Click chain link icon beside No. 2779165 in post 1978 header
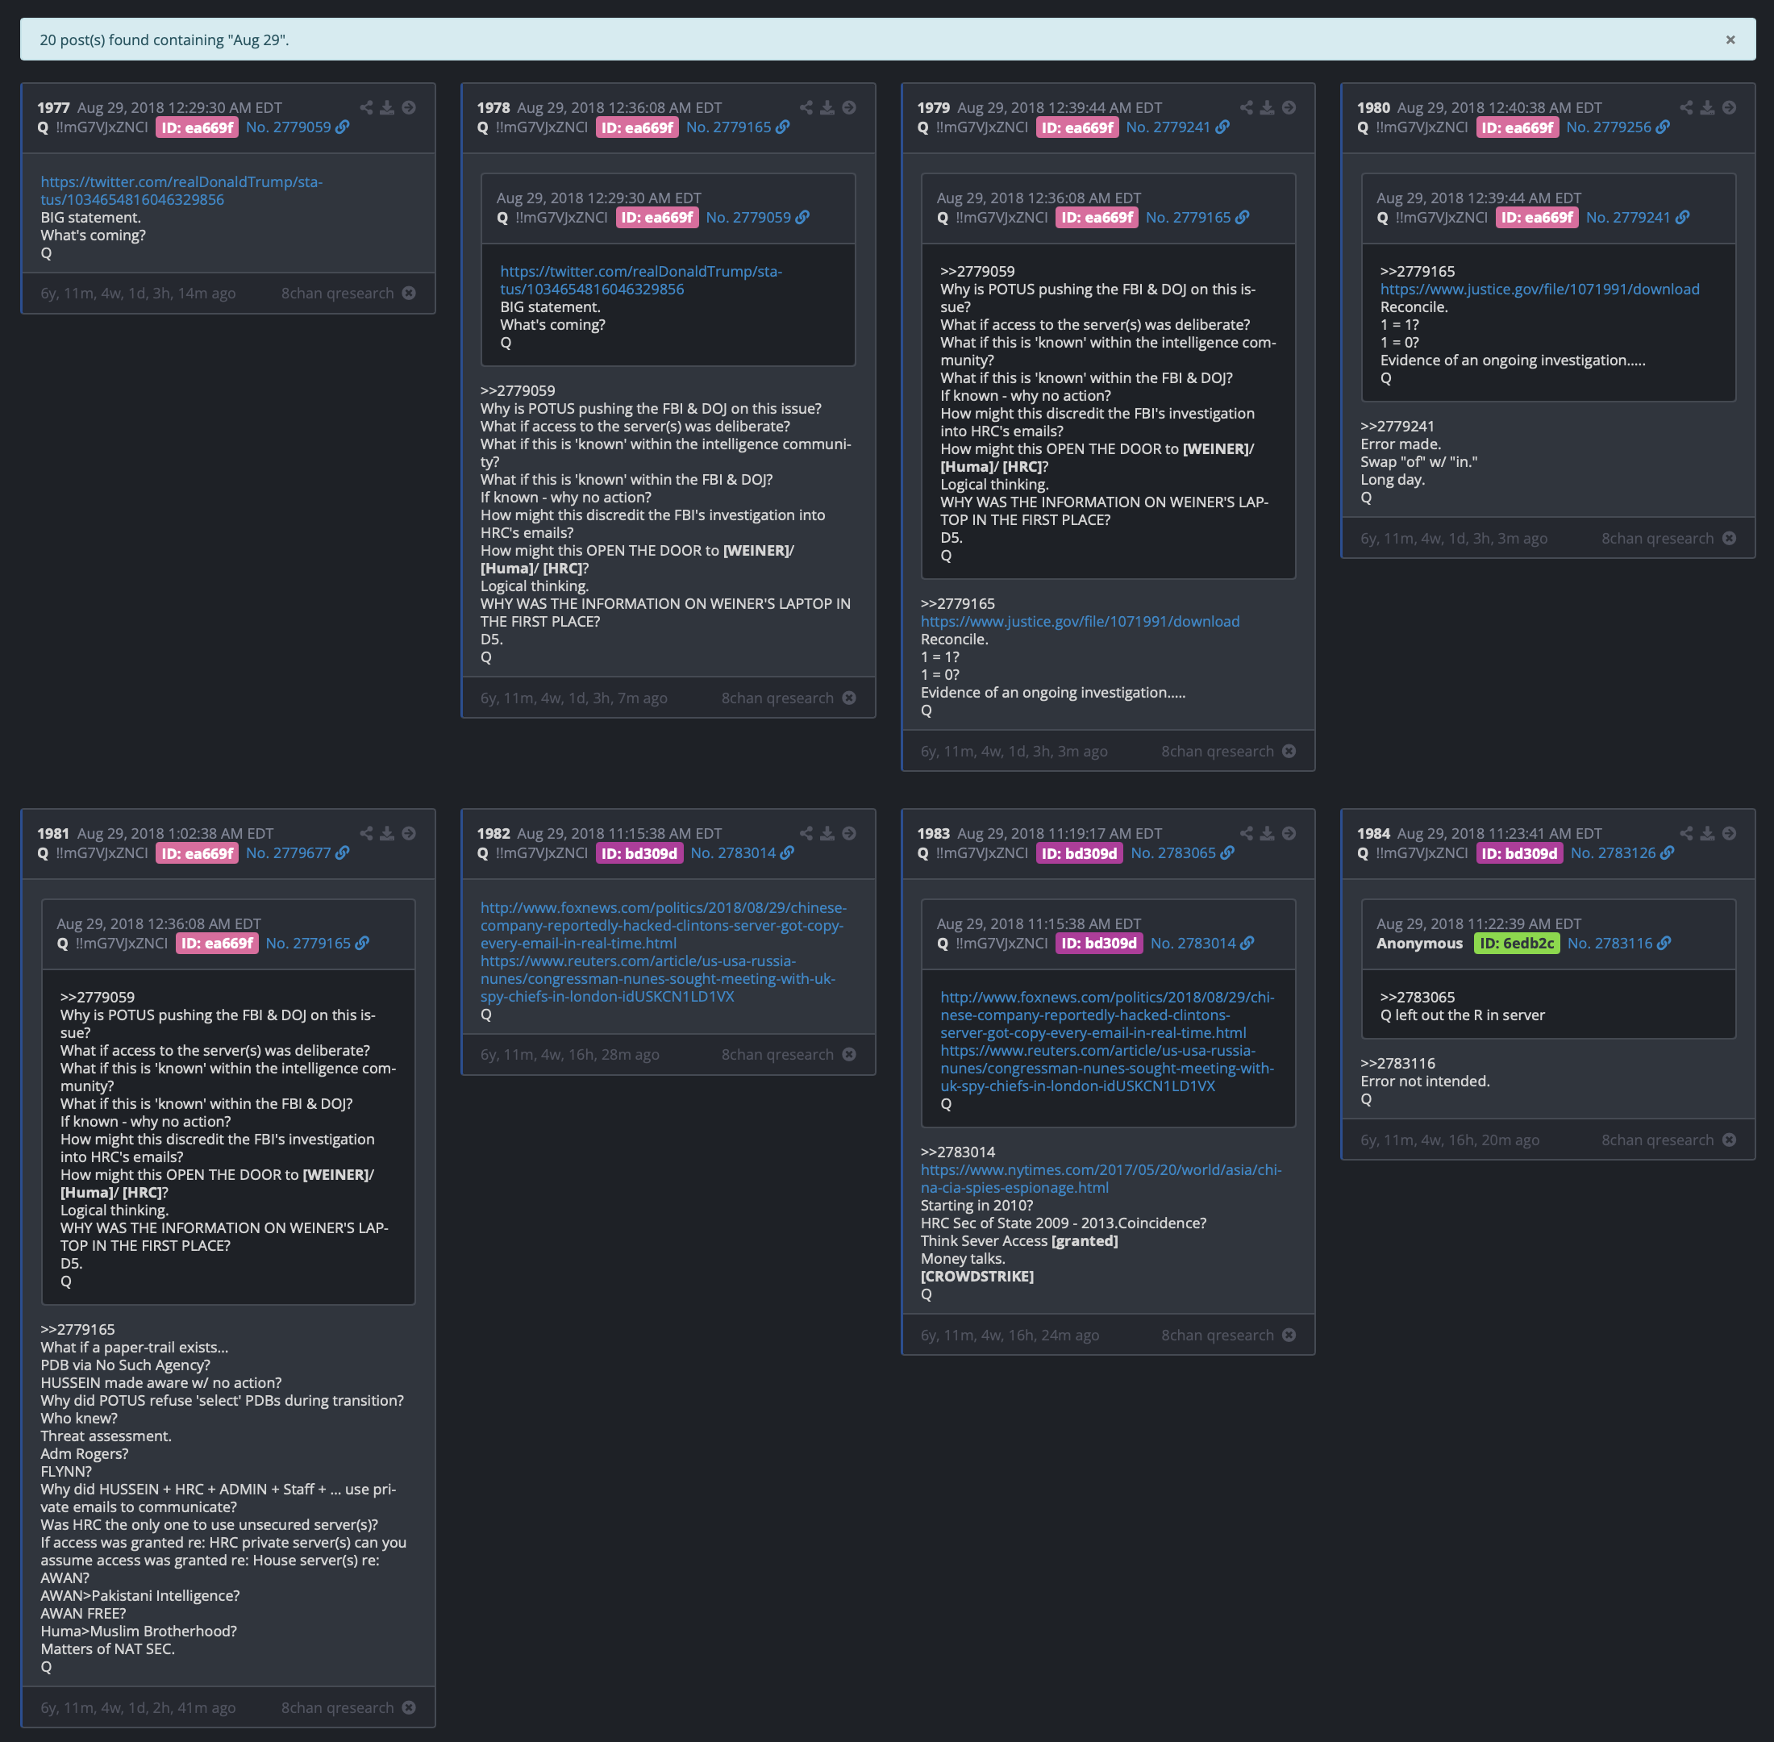This screenshot has width=1774, height=1742. pyautogui.click(x=782, y=127)
